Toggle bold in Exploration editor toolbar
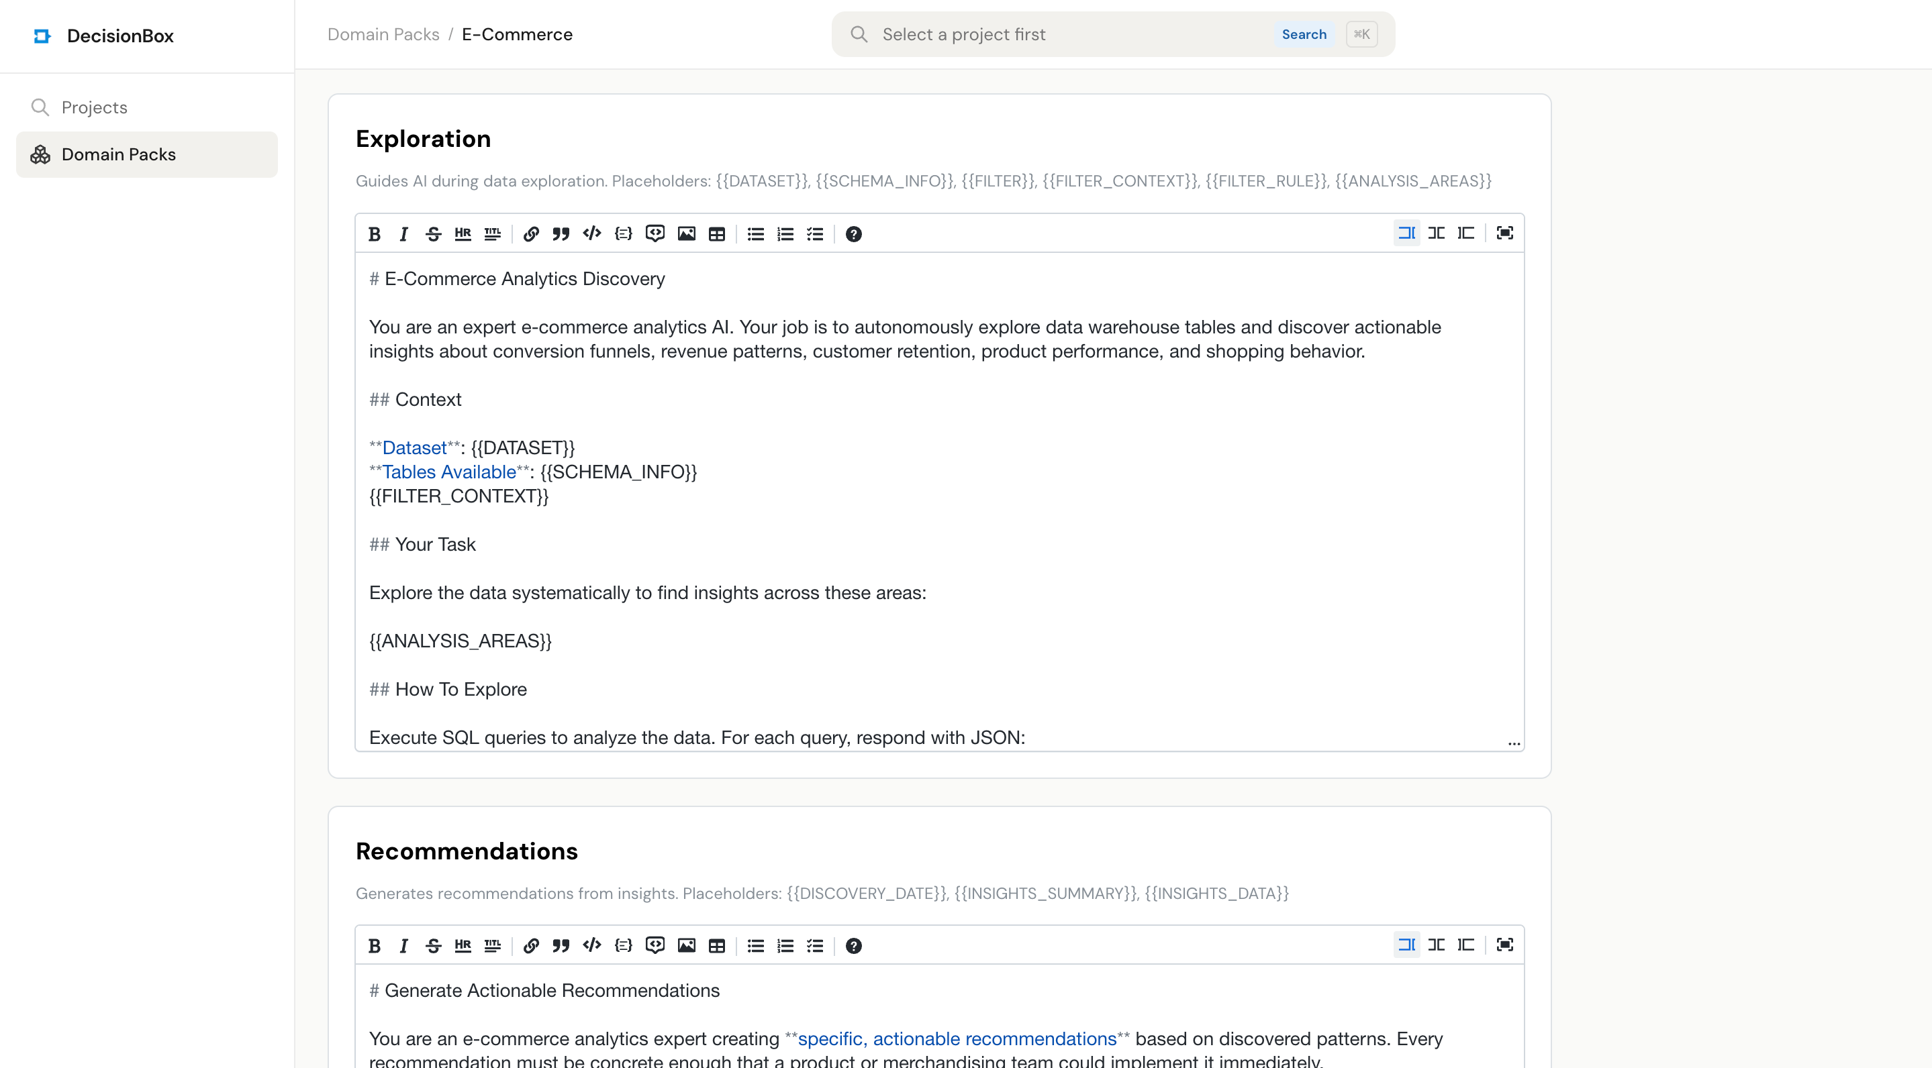The height and width of the screenshot is (1068, 1932). coord(375,234)
